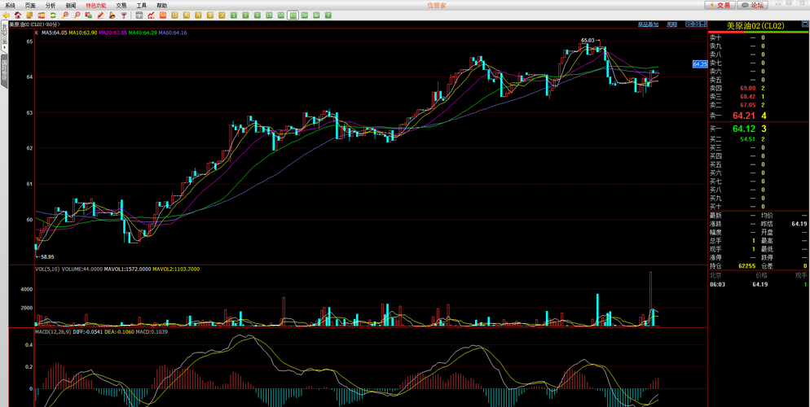Open the 系统 menu

coord(11,5)
